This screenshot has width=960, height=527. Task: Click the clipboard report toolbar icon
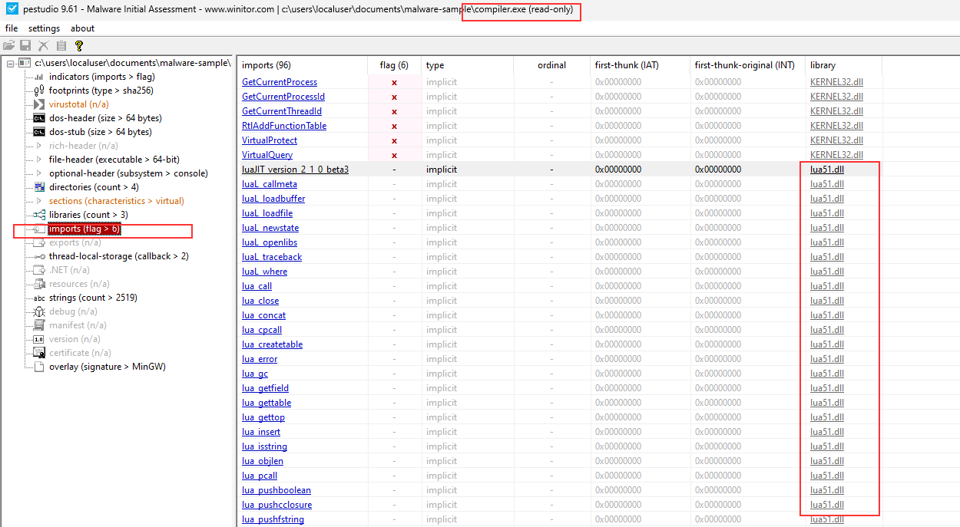coord(61,46)
